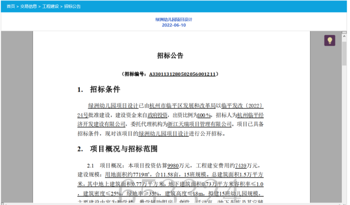Screen dimensions: 350x205
Task: Click the date 2022-06-10
Action: (174, 25)
